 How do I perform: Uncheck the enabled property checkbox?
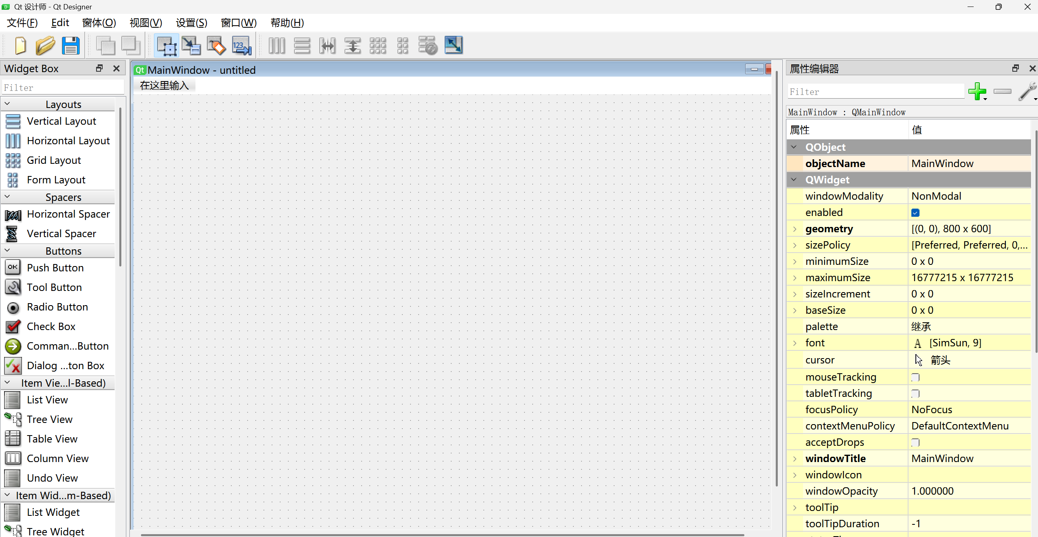(915, 213)
